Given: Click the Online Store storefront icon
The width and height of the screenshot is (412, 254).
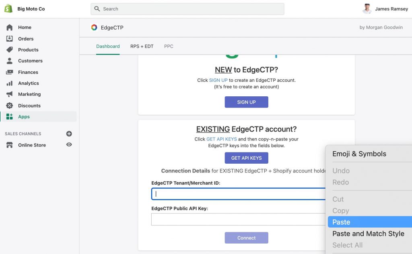Looking at the screenshot, I should pos(10,145).
